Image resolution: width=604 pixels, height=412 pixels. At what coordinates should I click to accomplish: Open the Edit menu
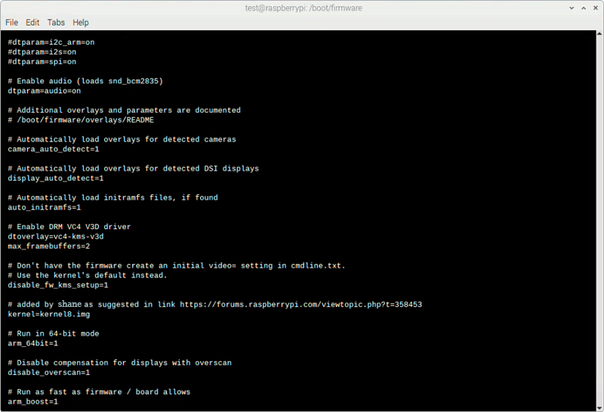coord(32,23)
